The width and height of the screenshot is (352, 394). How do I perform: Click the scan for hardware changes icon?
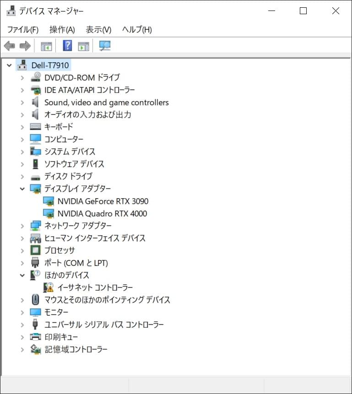(105, 46)
